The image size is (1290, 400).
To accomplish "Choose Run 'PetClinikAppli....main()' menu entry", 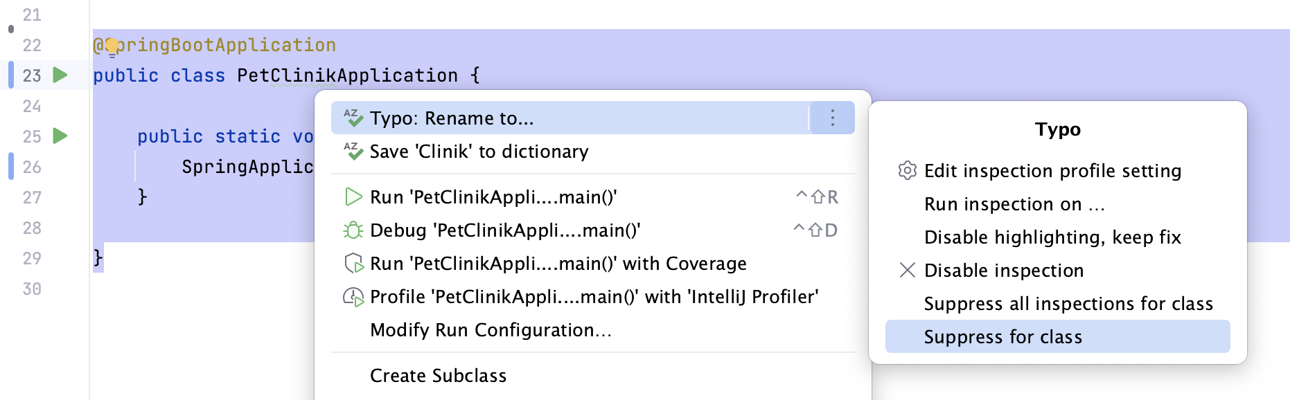I will pos(592,197).
